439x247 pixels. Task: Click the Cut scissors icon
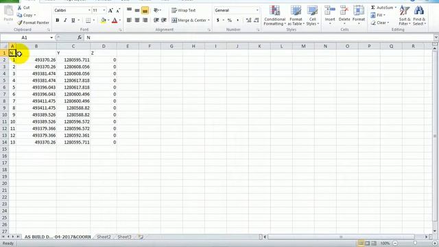point(20,8)
